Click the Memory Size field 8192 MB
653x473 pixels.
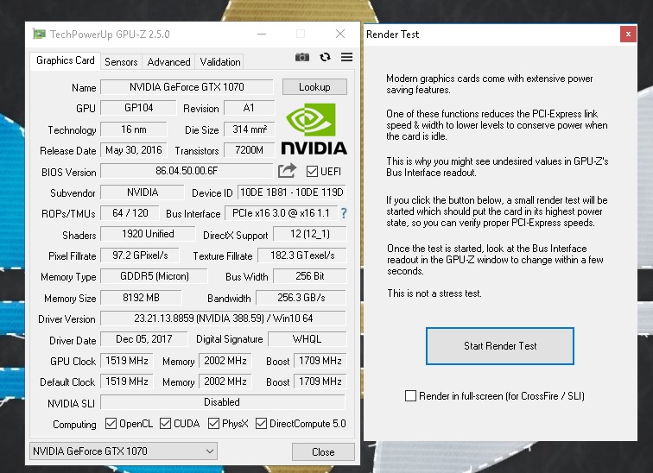tap(141, 298)
